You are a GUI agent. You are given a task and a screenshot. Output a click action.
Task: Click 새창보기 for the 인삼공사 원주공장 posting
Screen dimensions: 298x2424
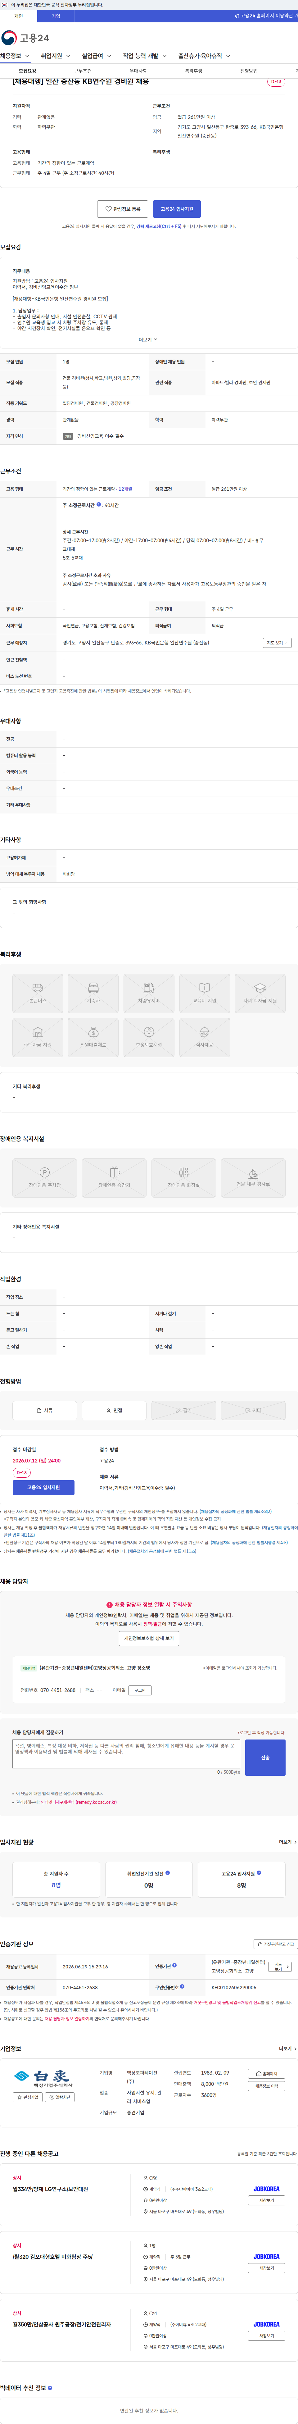coord(267,2335)
